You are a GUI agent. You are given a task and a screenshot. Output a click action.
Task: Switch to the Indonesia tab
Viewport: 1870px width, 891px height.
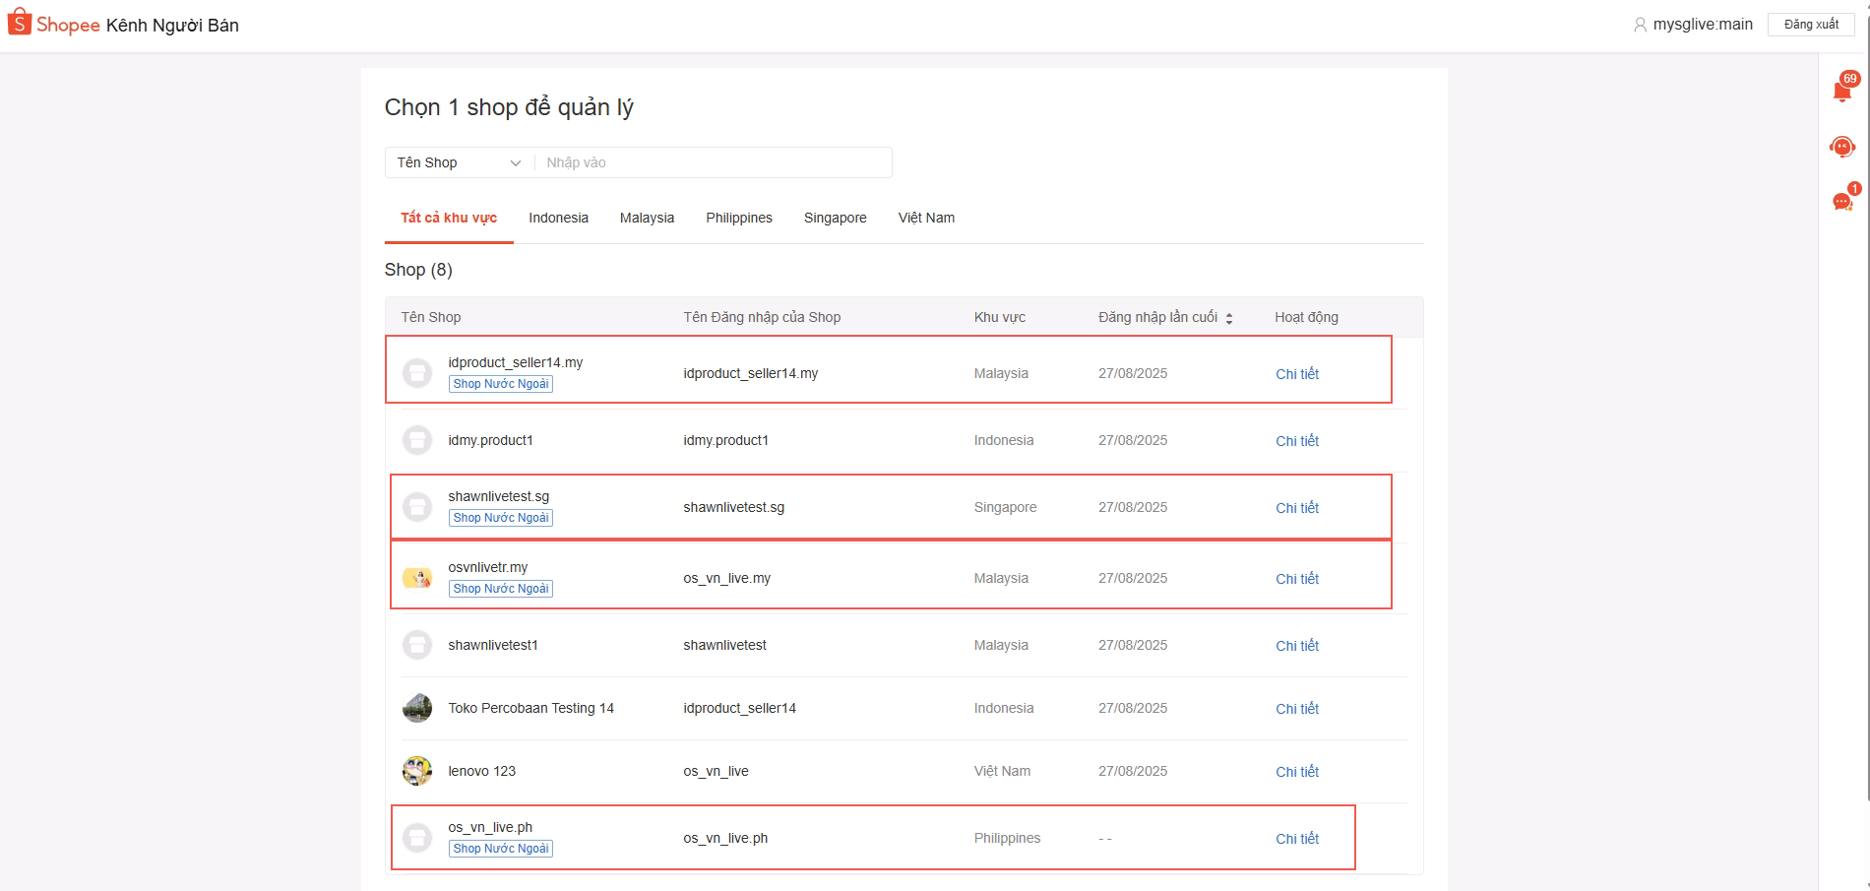(558, 218)
